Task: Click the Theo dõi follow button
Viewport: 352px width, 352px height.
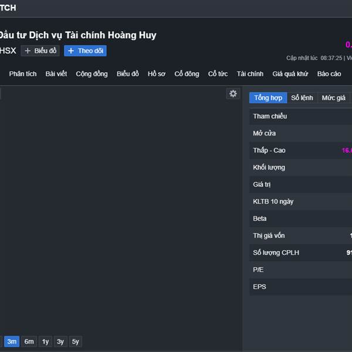Action: [x=85, y=50]
